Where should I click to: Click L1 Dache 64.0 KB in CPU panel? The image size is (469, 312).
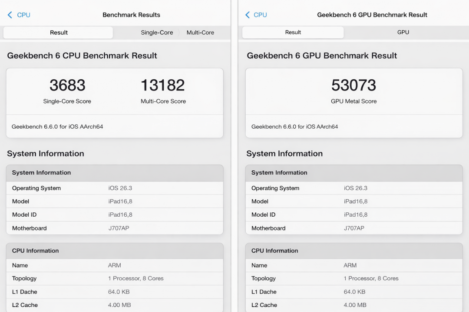(x=115, y=292)
